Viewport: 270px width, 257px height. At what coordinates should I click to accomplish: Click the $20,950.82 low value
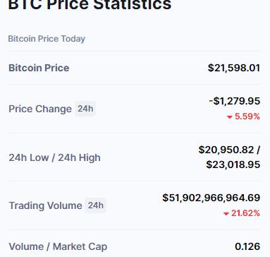226,150
